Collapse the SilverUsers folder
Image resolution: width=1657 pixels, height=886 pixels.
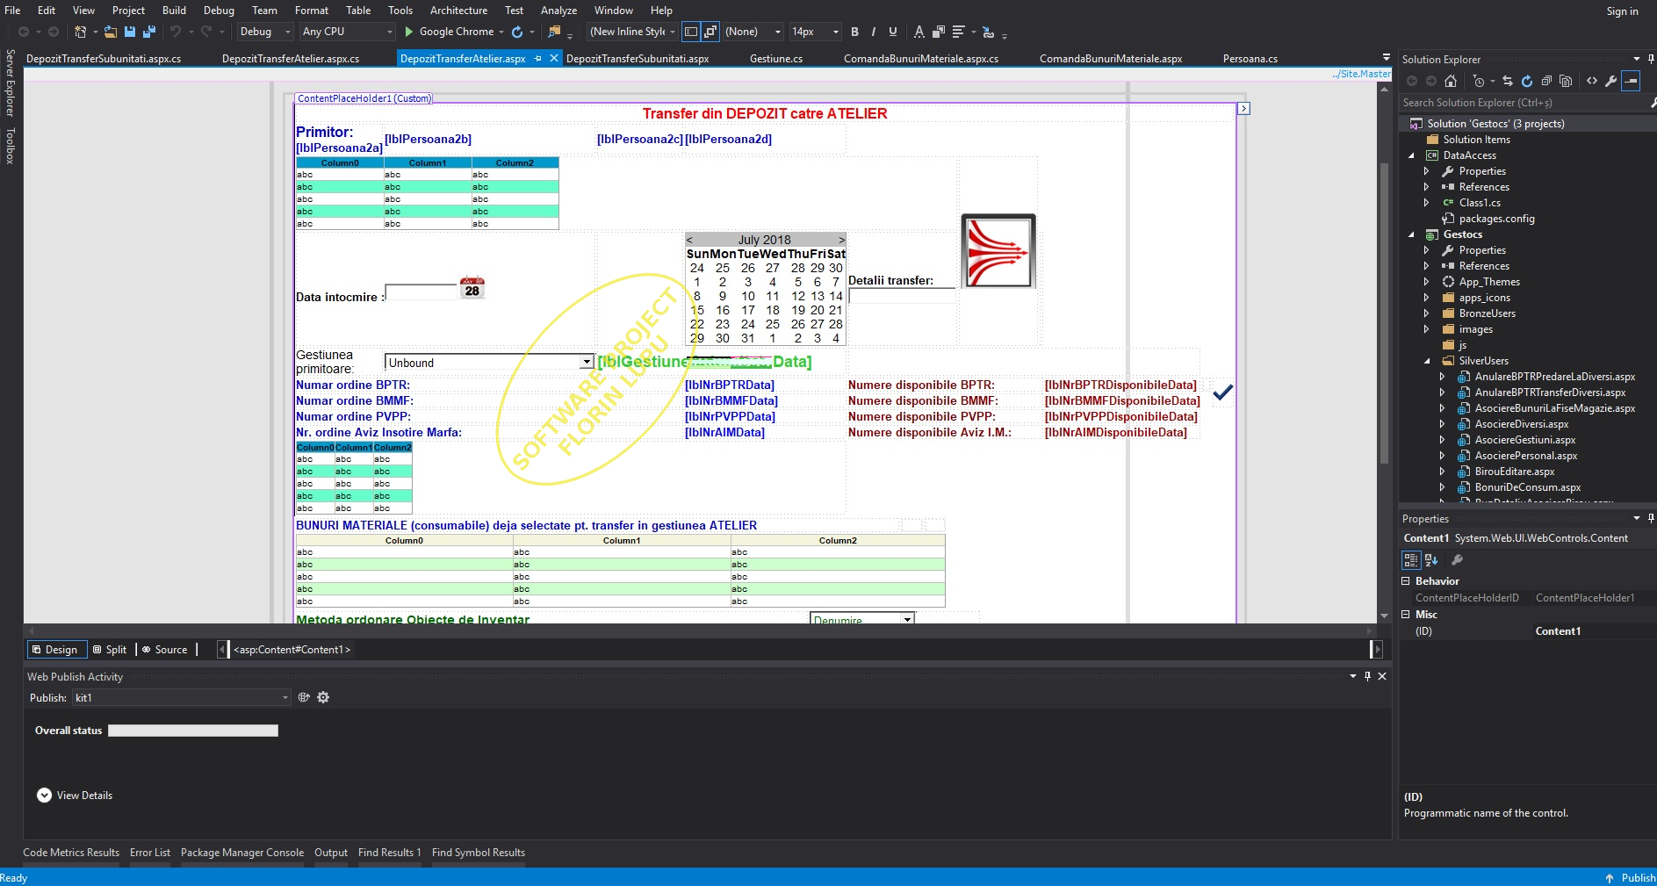coord(1427,361)
